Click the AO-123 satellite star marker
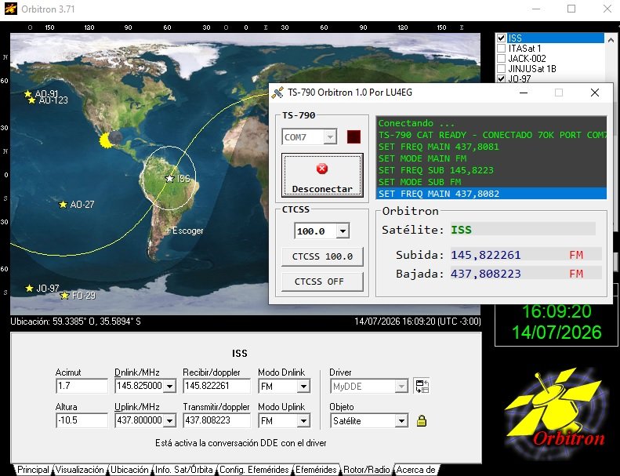Viewport: 620px width, 476px height. (x=32, y=100)
